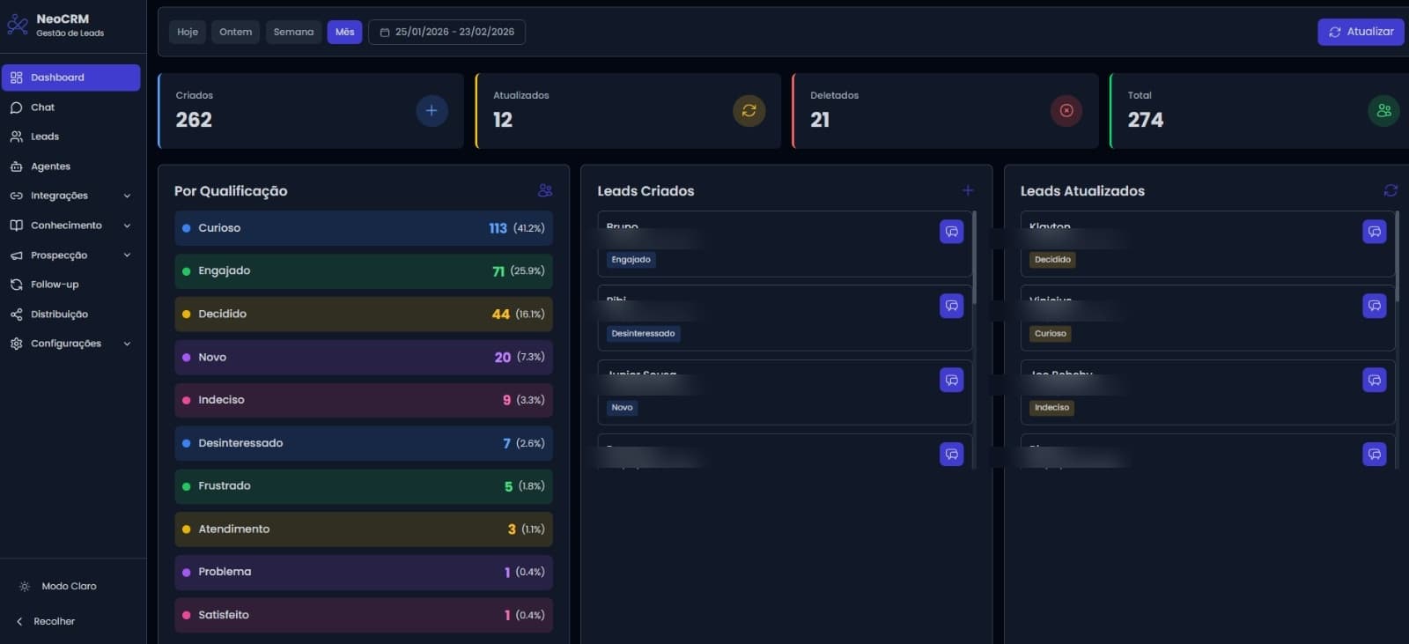Click the Conhecimento book icon
The width and height of the screenshot is (1409, 644).
(16, 226)
